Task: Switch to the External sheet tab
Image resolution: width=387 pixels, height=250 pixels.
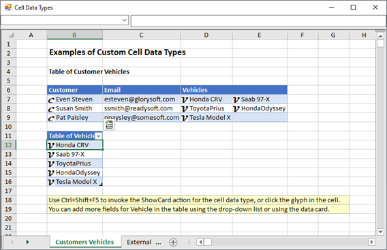Action: click(x=144, y=242)
